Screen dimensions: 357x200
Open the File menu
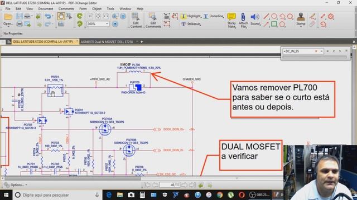pyautogui.click(x=8, y=9)
